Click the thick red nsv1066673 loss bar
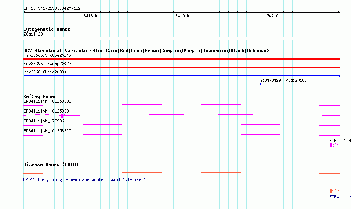Viewport: 351px width, 209px height. (x=181, y=59)
